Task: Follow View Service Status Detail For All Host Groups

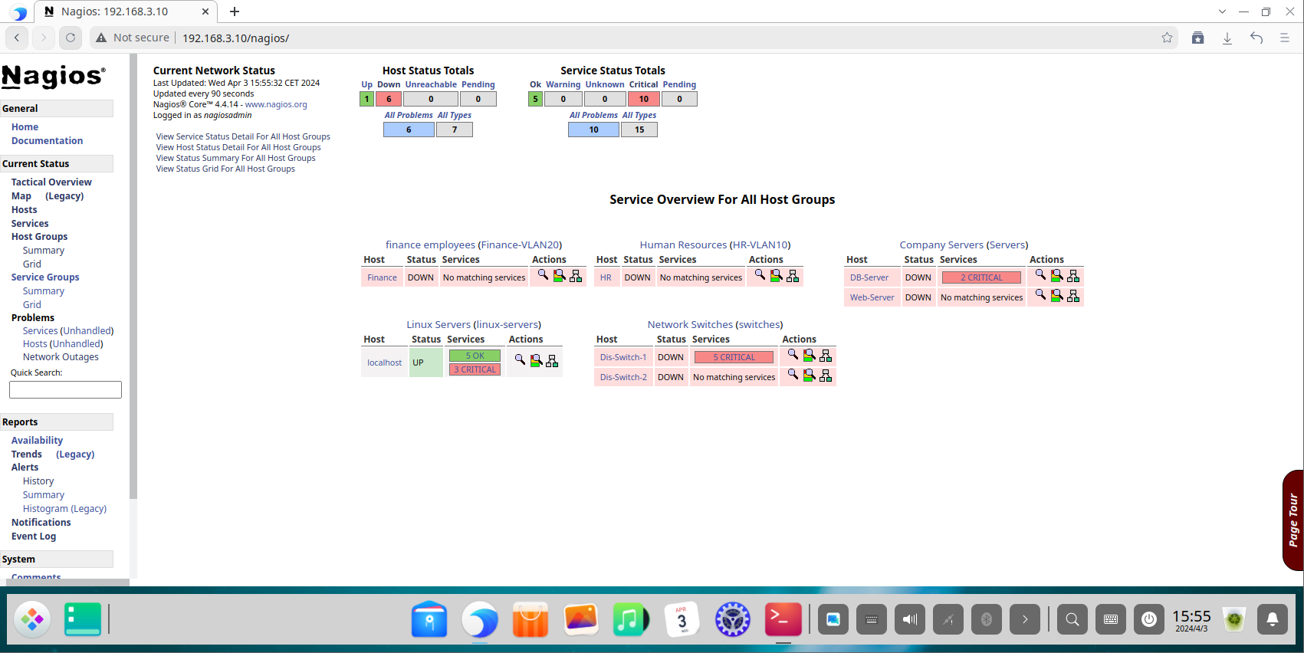Action: pos(243,136)
